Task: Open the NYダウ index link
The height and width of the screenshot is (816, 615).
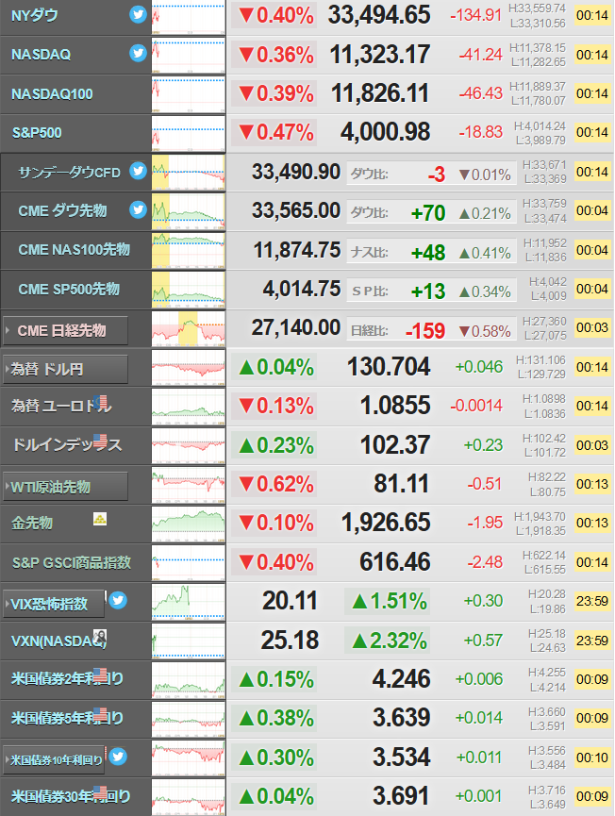Action: click(34, 16)
